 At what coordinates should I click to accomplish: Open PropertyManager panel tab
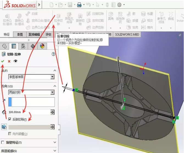point(14,46)
